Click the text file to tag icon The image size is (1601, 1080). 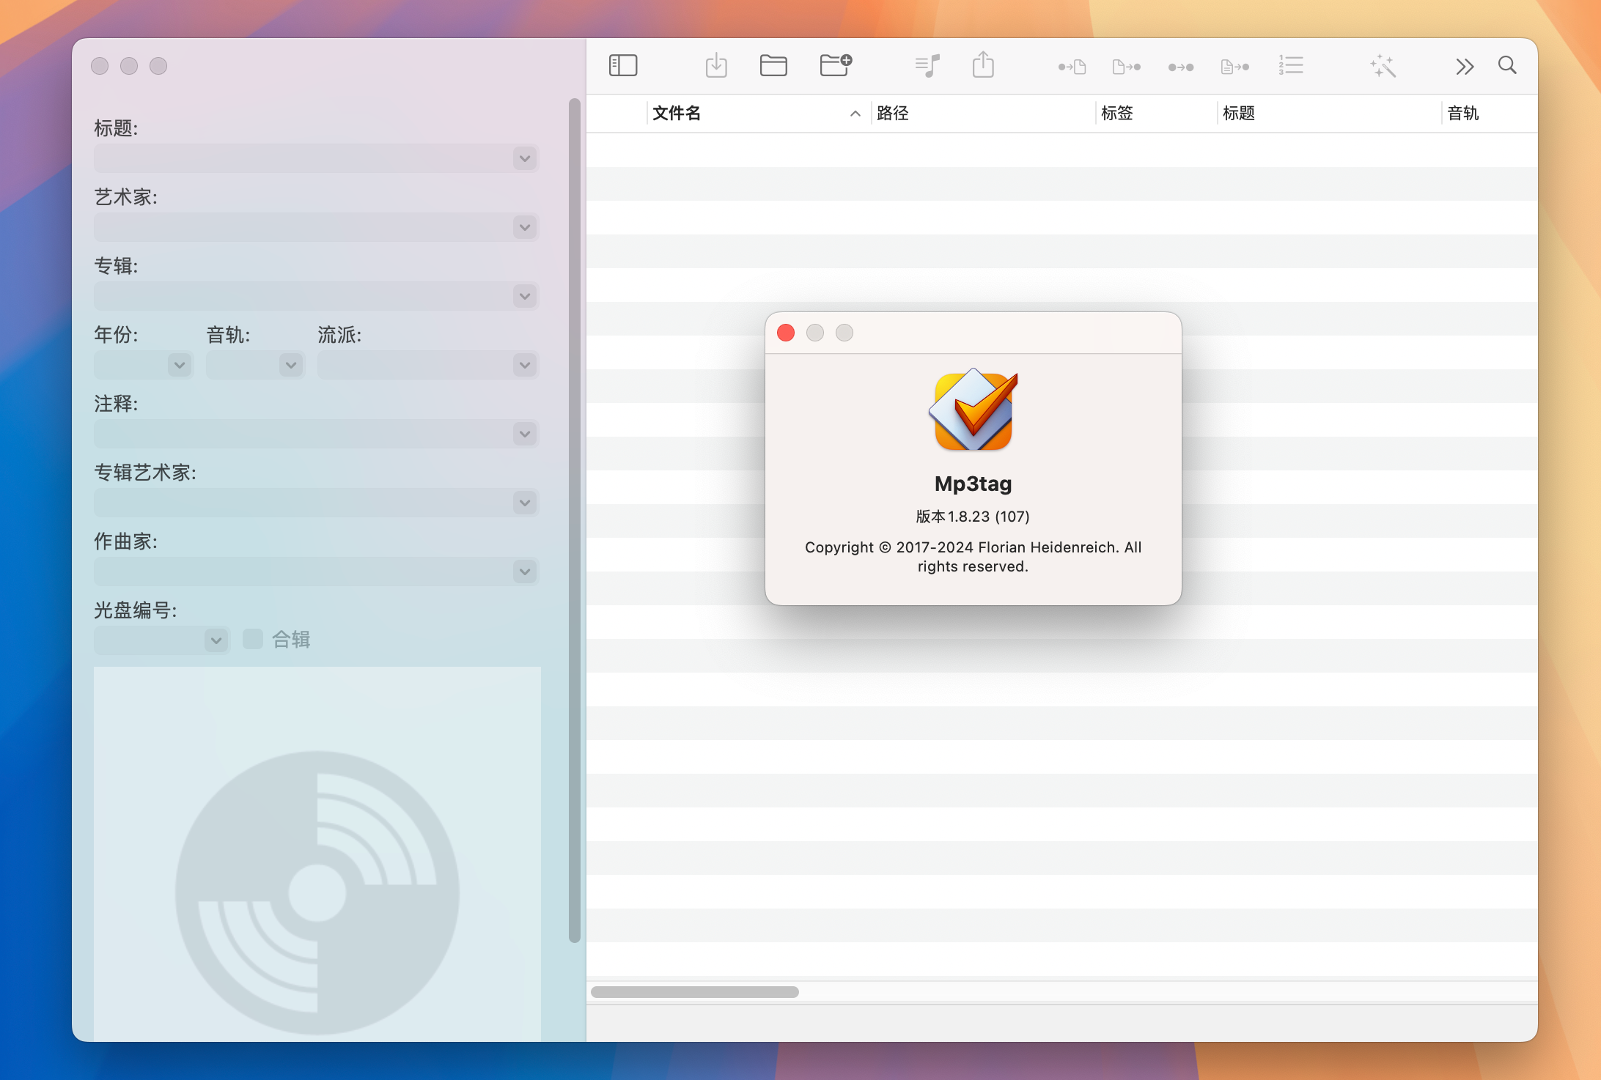pos(1235,67)
